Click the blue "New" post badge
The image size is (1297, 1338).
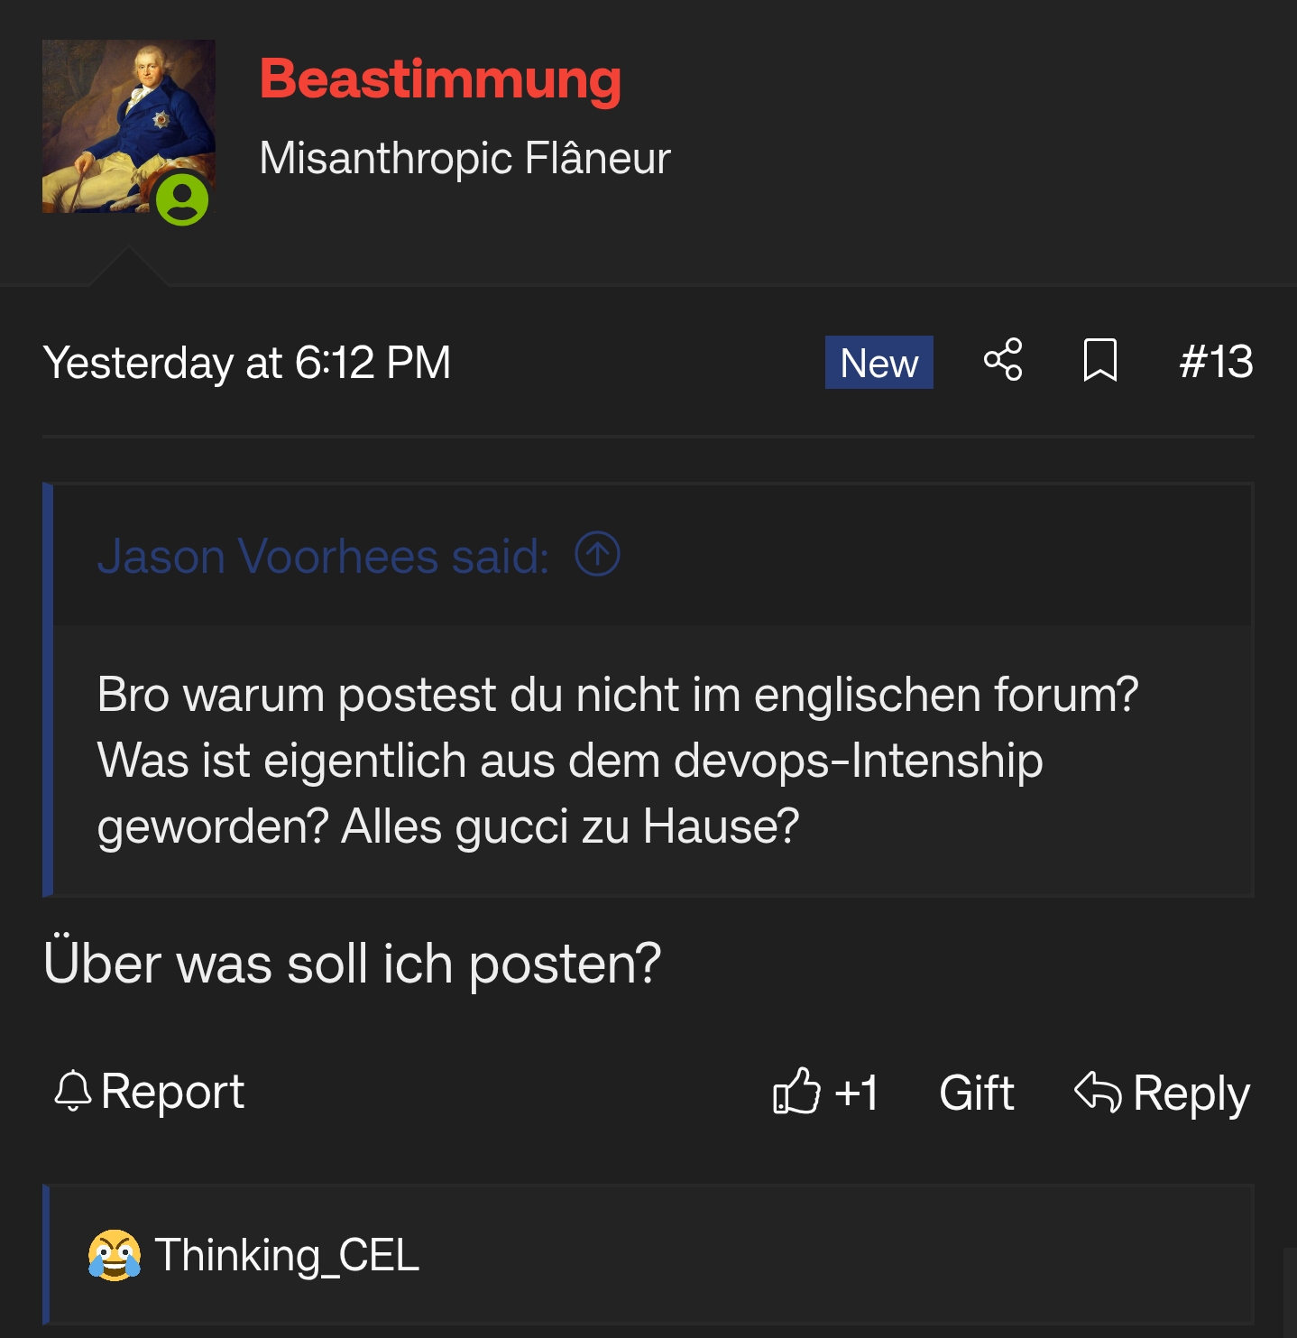[878, 363]
